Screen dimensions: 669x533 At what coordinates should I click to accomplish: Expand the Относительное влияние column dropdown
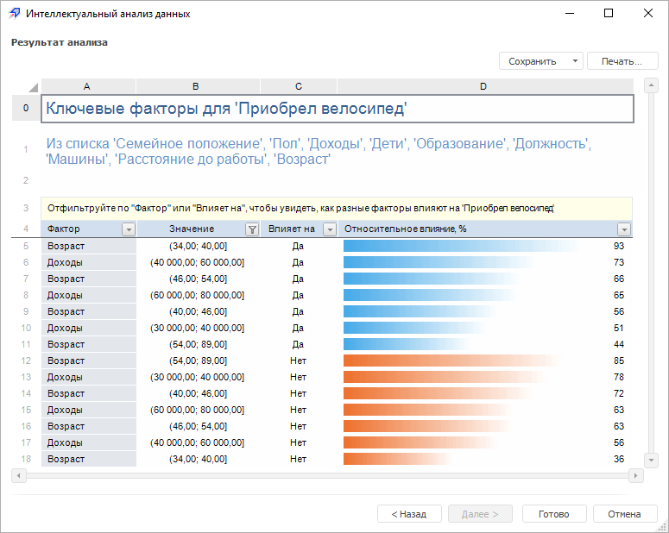[624, 229]
